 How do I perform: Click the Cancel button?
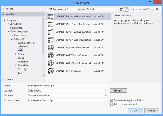152,111
